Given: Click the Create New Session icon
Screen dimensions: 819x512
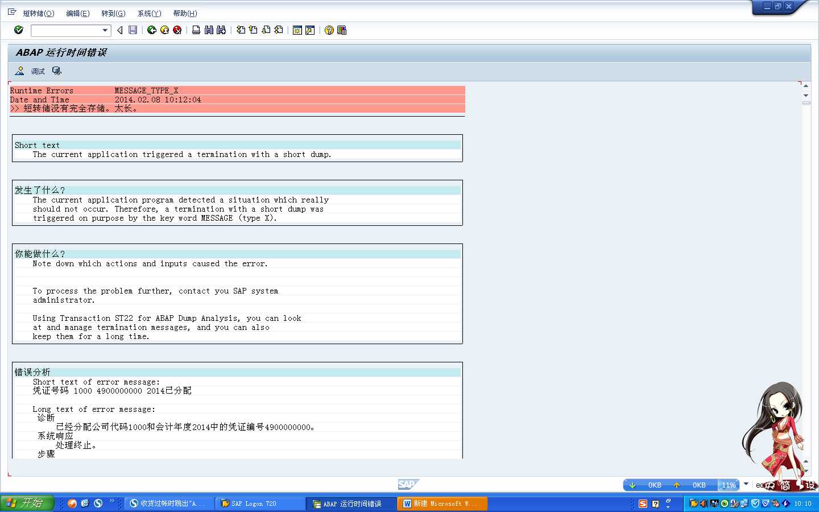Looking at the screenshot, I should 297,30.
